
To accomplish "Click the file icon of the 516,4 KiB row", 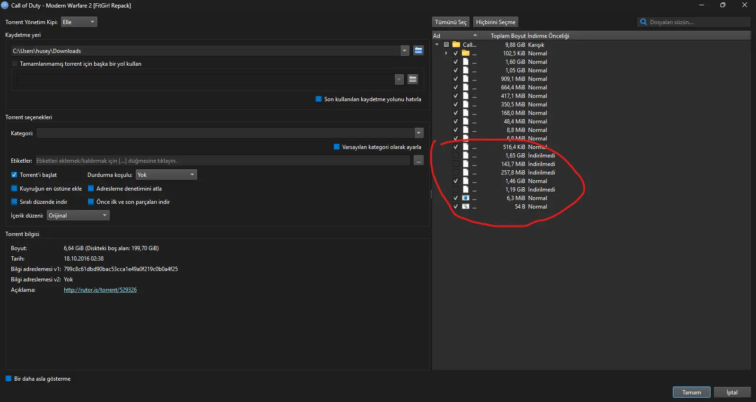I will pyautogui.click(x=466, y=147).
